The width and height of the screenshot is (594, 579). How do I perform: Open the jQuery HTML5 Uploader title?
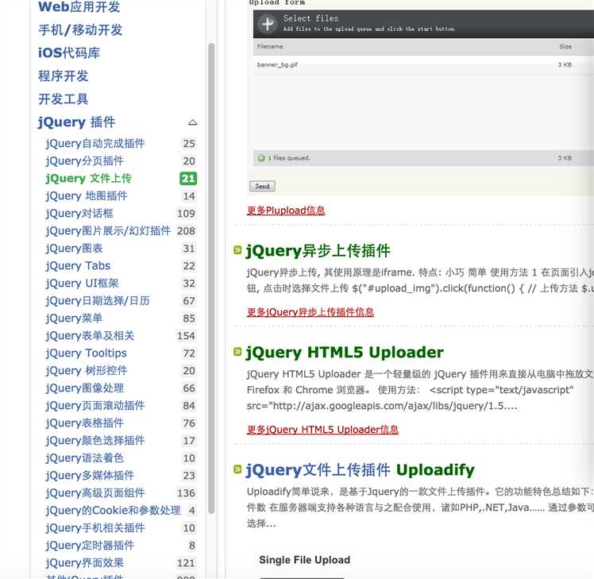pyautogui.click(x=345, y=353)
